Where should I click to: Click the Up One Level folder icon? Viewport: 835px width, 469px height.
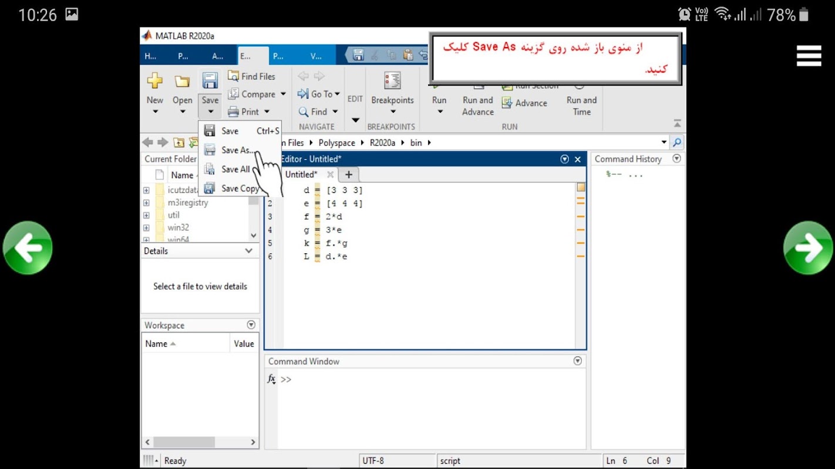point(179,142)
